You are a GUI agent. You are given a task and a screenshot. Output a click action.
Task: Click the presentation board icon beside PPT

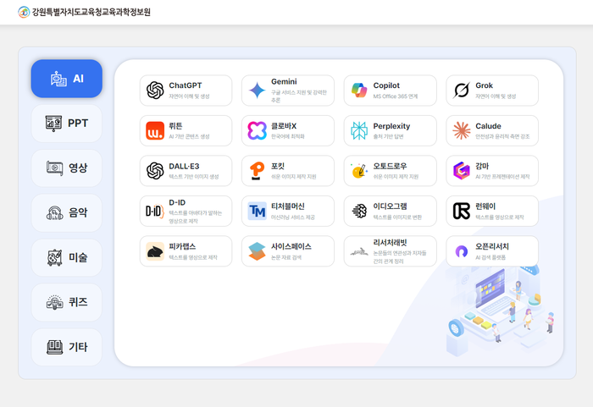click(x=53, y=124)
